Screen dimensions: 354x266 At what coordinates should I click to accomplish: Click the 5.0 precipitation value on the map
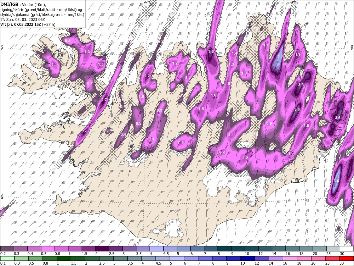[x=280, y=56]
